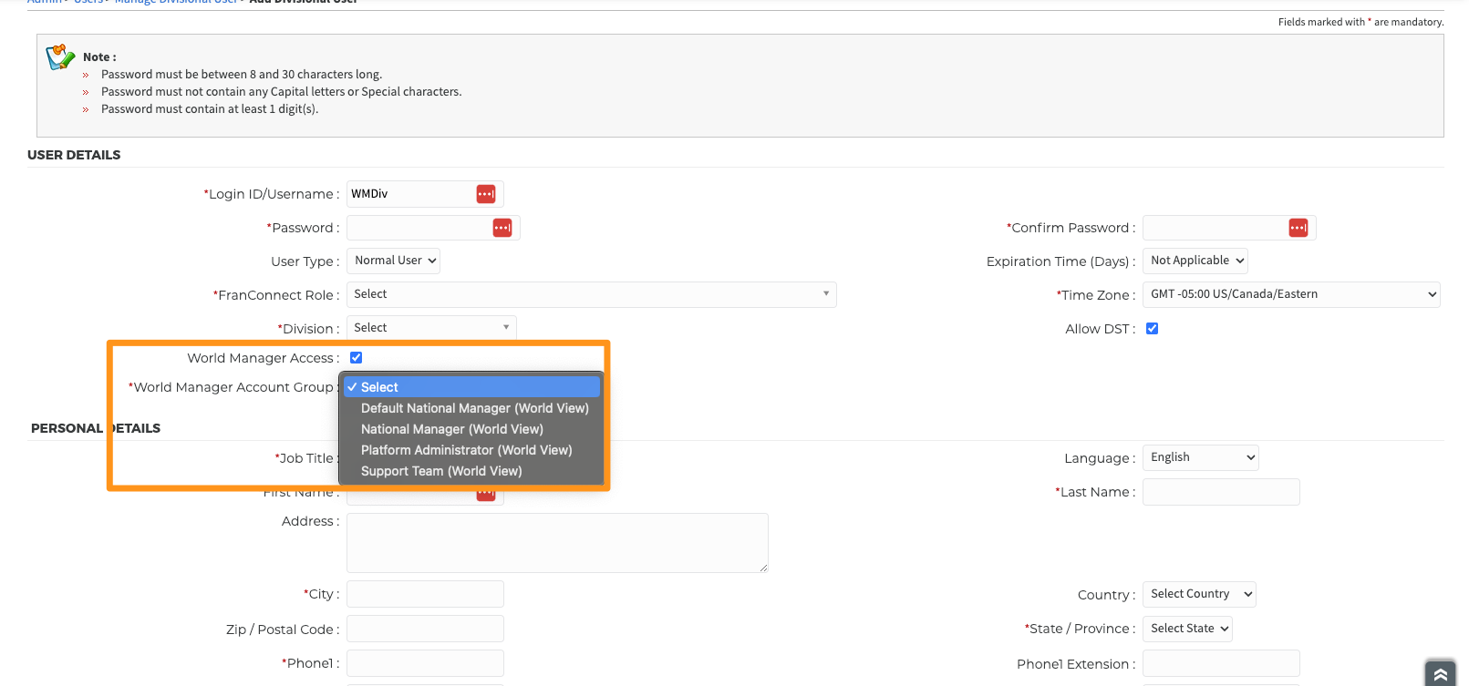The height and width of the screenshot is (686, 1469).
Task: Click password manager icon in Login ID field
Action: coord(486,194)
